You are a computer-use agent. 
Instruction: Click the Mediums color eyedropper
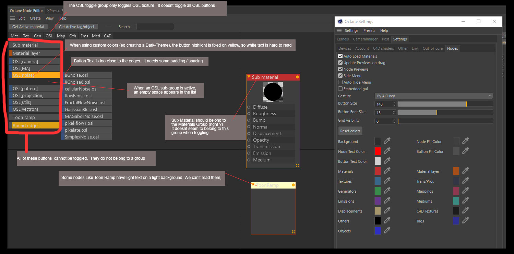(466, 201)
